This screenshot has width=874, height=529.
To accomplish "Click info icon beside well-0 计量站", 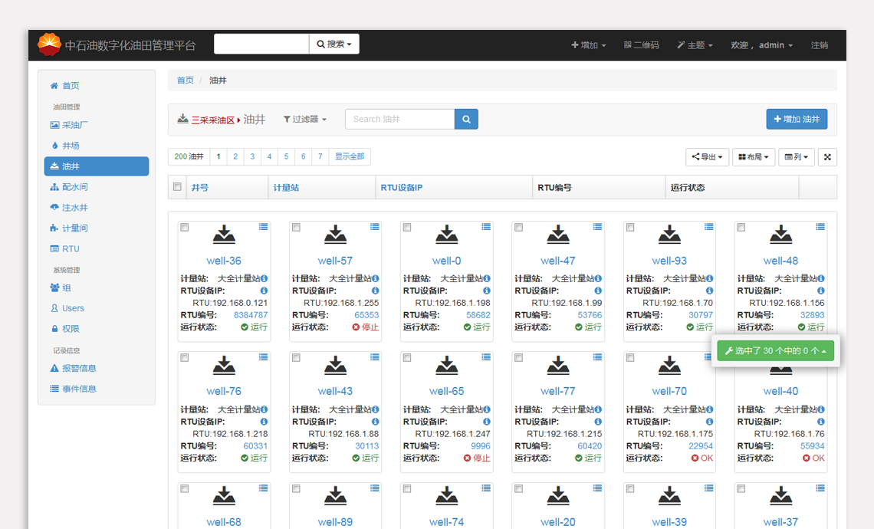I will tap(487, 279).
